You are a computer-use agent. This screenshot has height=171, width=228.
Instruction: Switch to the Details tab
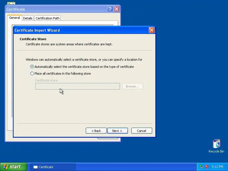(x=28, y=18)
